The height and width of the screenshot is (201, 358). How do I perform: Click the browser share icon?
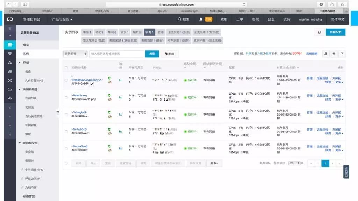332,4
